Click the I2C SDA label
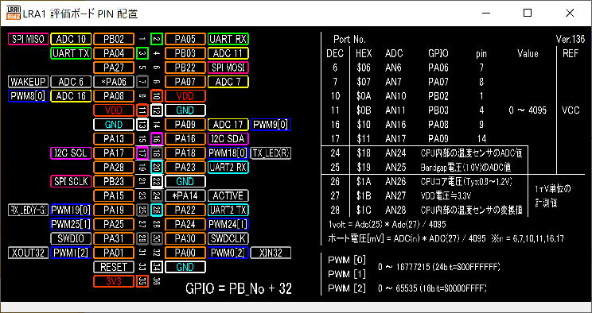 (x=228, y=139)
